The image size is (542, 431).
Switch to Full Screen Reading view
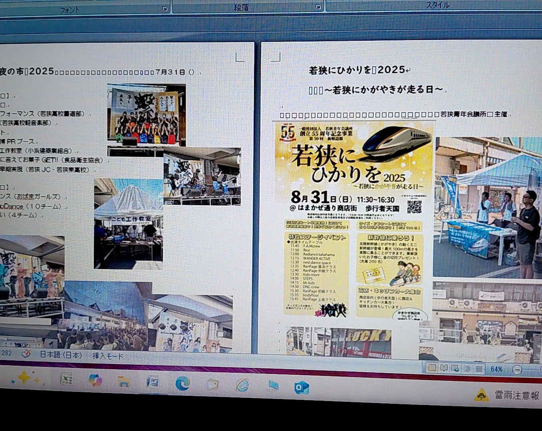pos(443,368)
